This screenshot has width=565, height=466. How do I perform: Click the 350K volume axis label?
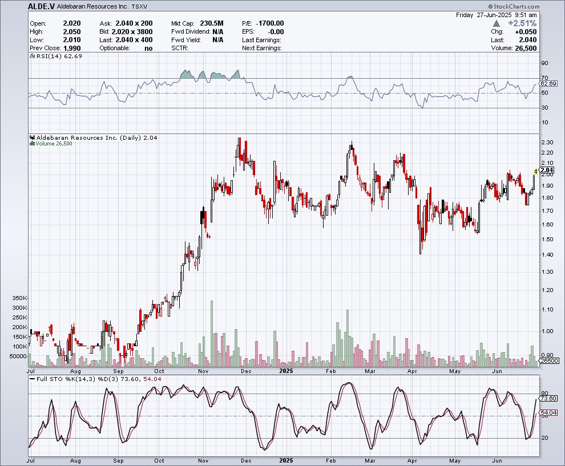[x=19, y=298]
